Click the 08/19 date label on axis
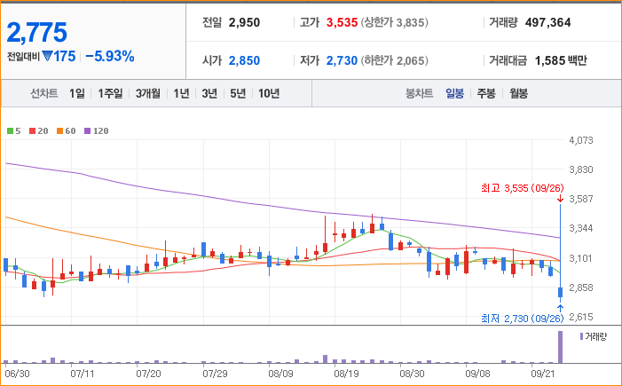 (346, 374)
